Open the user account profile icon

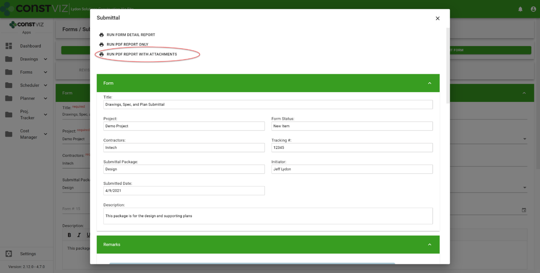533,9
